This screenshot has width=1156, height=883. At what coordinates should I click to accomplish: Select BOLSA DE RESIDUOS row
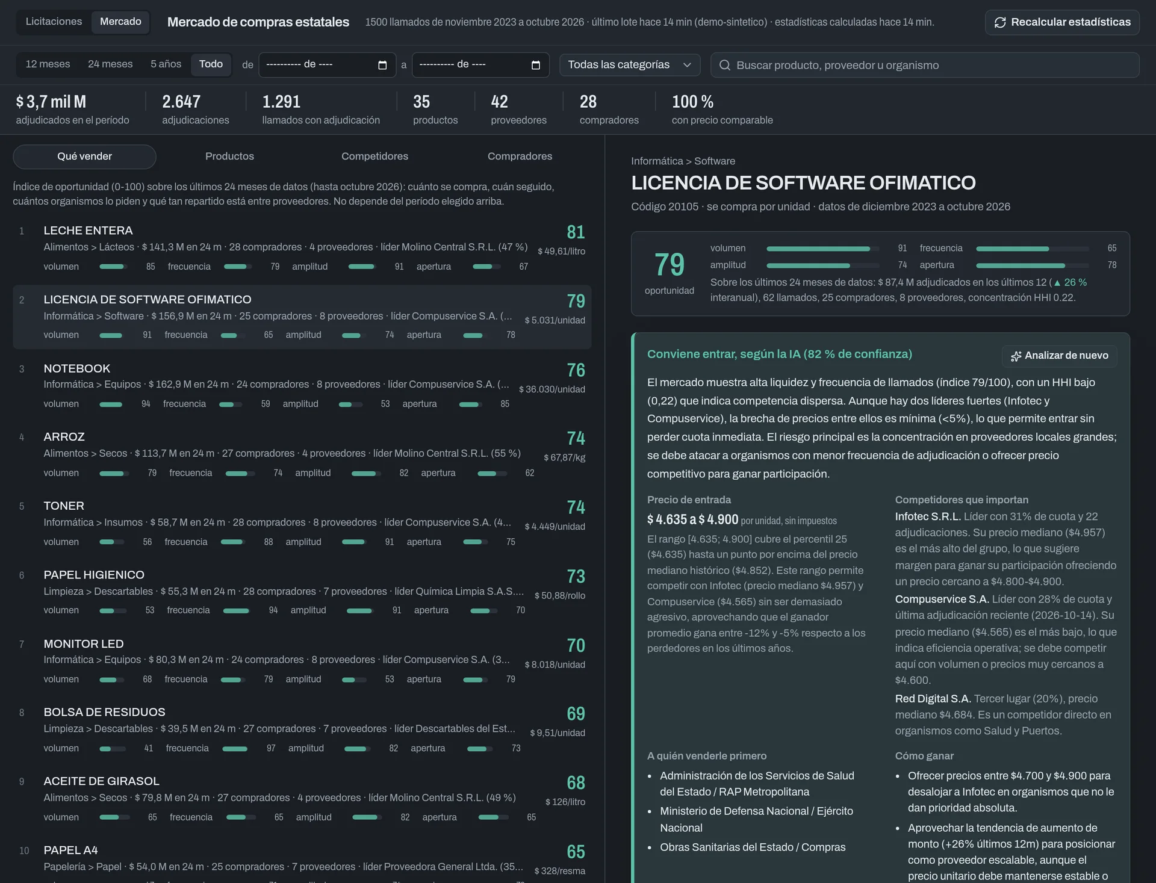pyautogui.click(x=302, y=730)
